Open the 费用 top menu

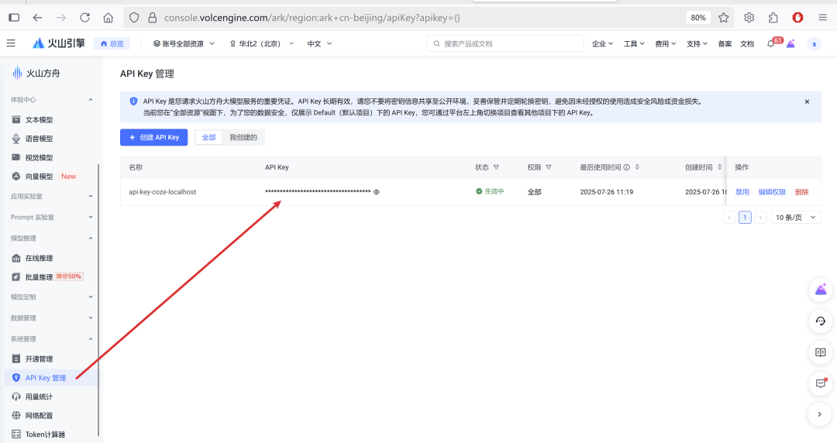pos(665,44)
